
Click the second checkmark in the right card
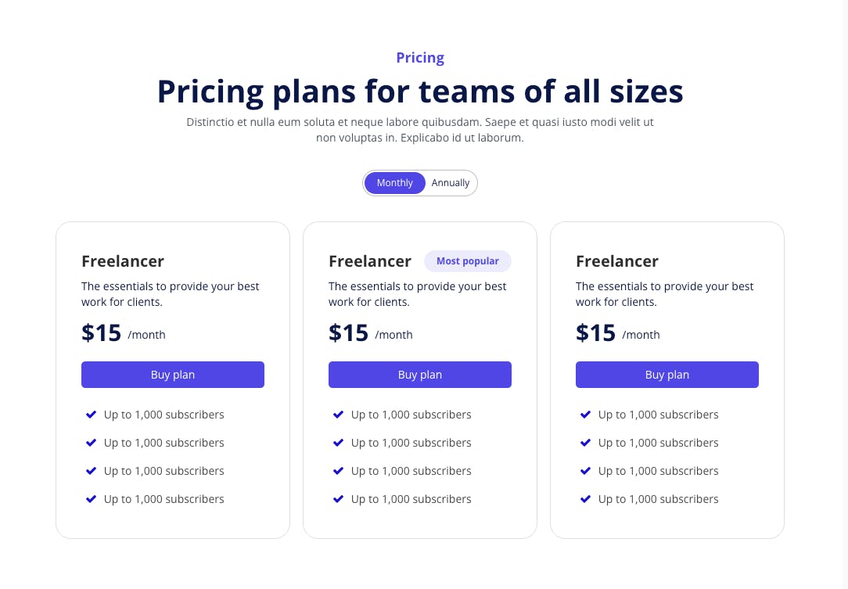pyautogui.click(x=585, y=443)
